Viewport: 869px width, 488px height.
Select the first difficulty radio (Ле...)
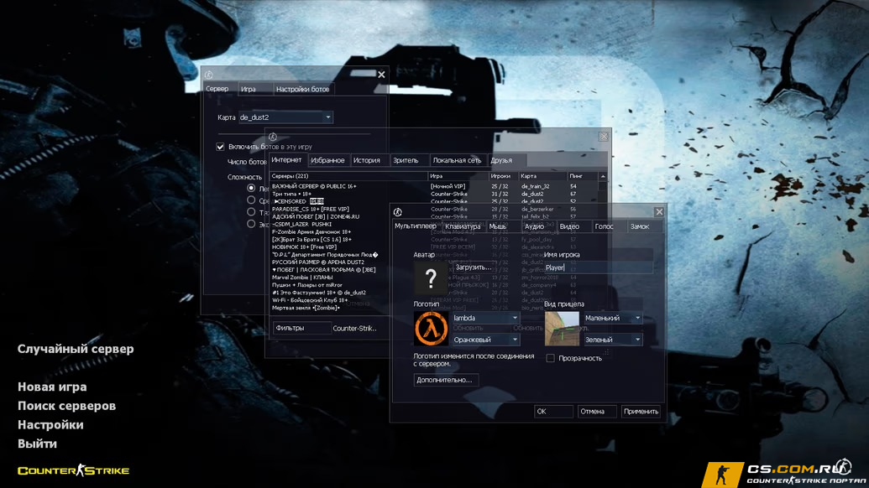point(251,188)
